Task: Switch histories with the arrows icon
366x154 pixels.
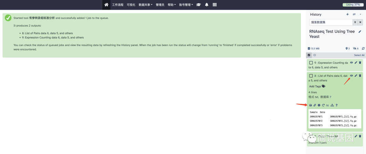Action: pyautogui.click(x=354, y=15)
